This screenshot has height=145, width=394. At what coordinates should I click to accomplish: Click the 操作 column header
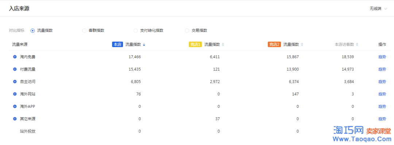pyautogui.click(x=382, y=44)
